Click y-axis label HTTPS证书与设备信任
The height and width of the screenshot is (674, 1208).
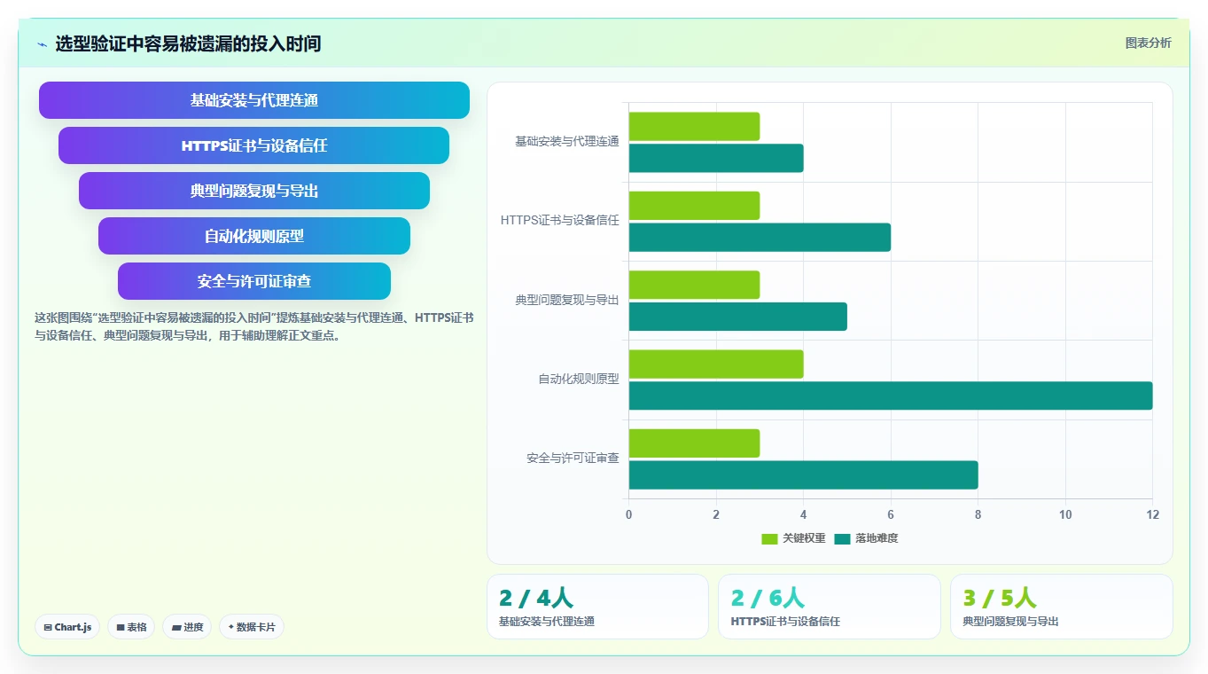click(560, 220)
